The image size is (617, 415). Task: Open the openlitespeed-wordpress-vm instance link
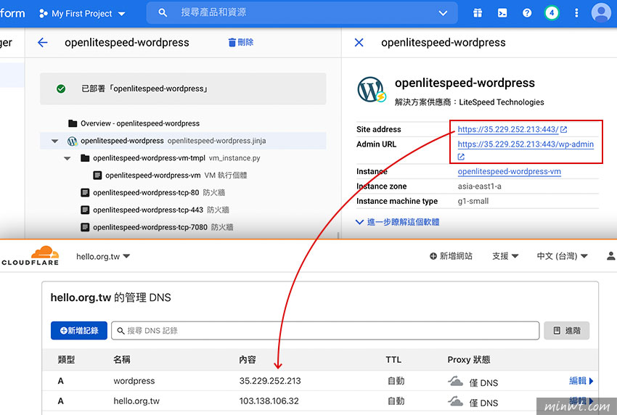pyautogui.click(x=509, y=171)
